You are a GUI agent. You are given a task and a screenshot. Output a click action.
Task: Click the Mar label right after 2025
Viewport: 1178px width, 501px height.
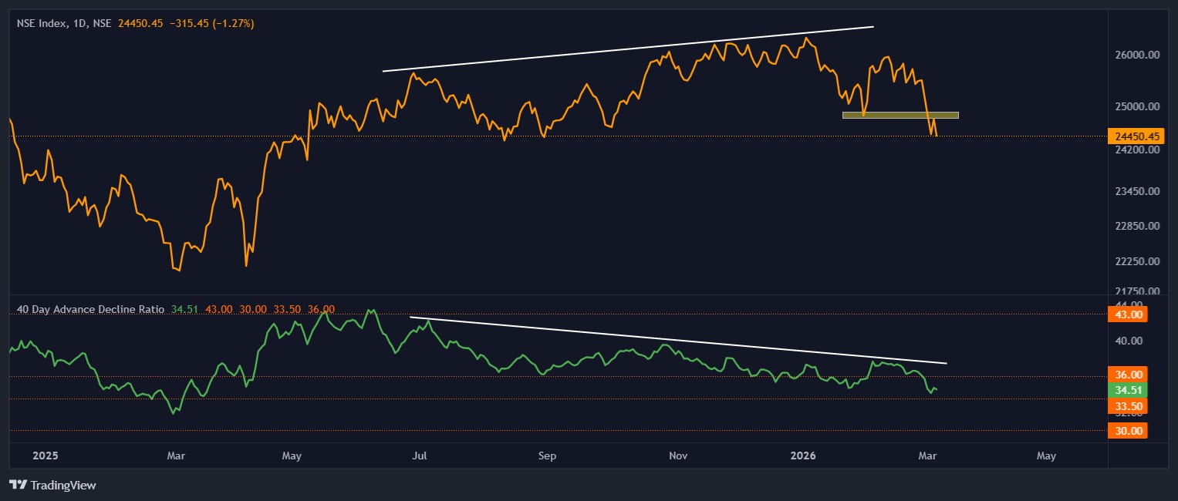click(175, 456)
